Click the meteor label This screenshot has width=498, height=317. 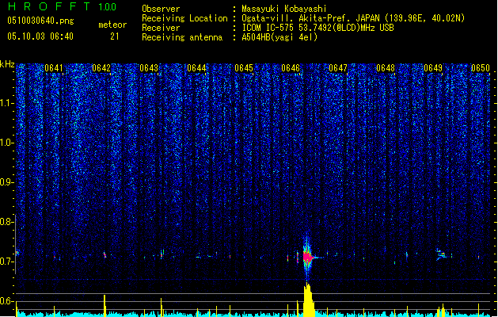[x=112, y=25]
